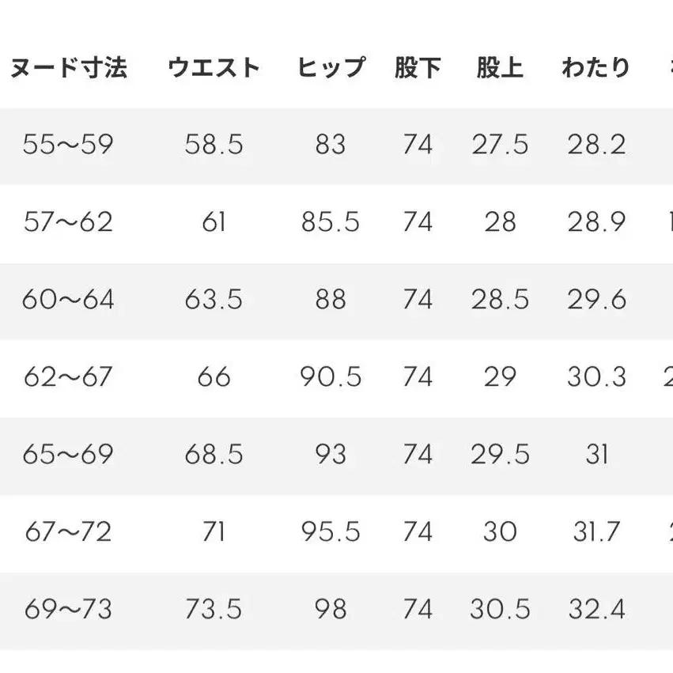Click the 28.9 わたり value
The width and height of the screenshot is (673, 673).
coord(596,222)
